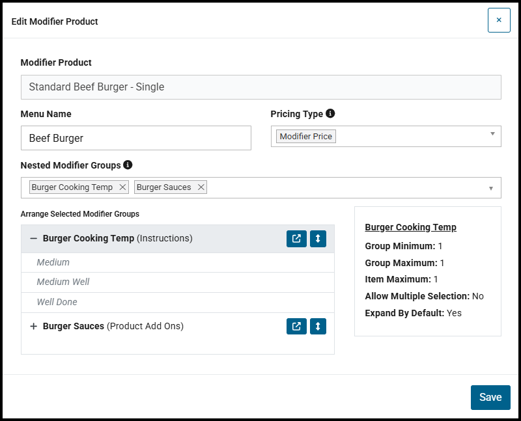
Task: Click the Modifier Product field
Action: 261,87
